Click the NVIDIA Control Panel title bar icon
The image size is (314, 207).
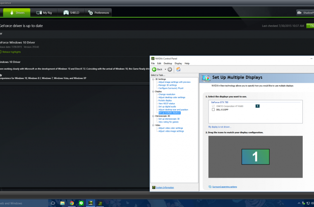pyautogui.click(x=153, y=58)
